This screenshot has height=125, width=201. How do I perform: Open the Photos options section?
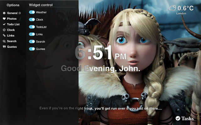(12, 19)
